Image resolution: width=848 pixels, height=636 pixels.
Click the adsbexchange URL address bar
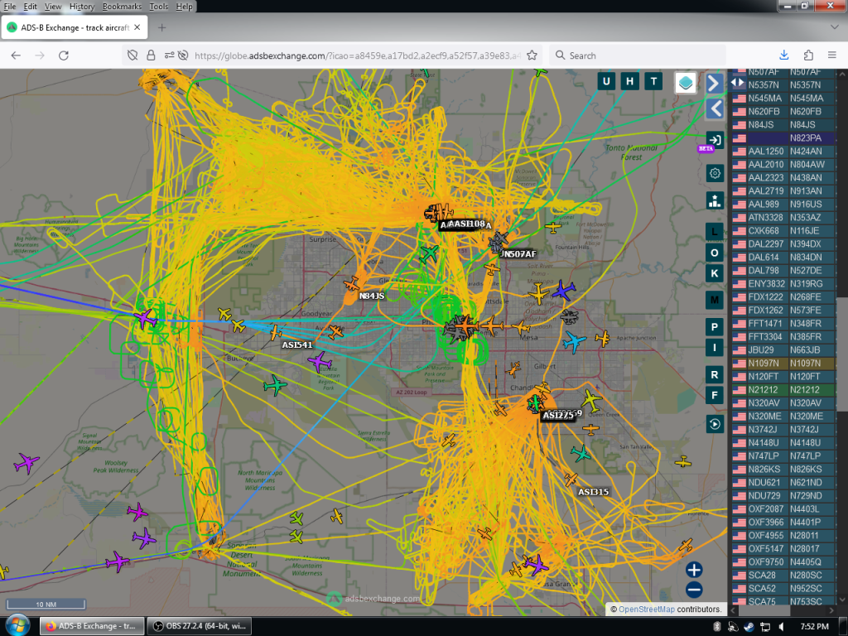(357, 55)
